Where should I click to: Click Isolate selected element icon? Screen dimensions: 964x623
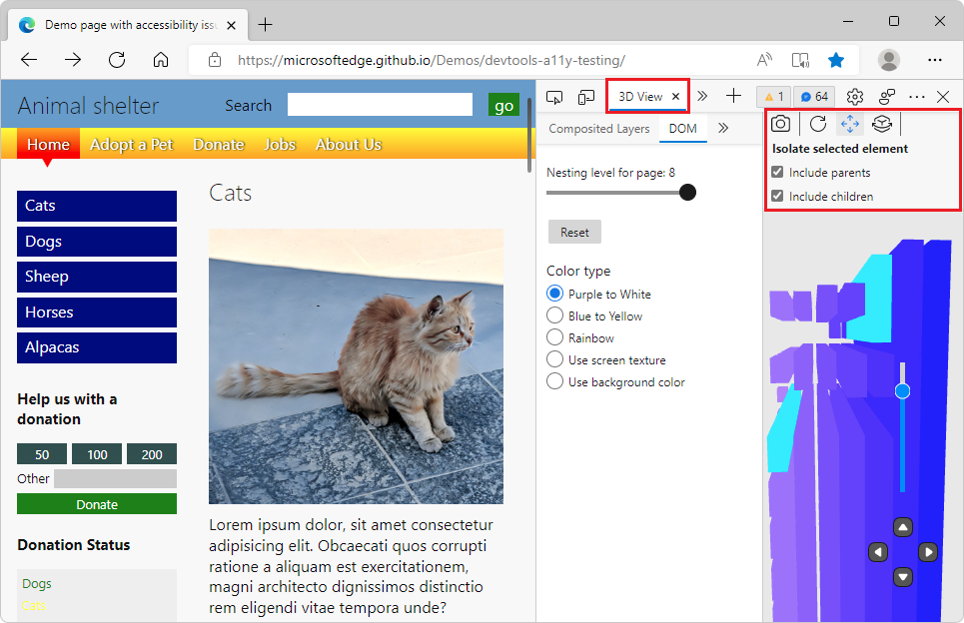(882, 124)
